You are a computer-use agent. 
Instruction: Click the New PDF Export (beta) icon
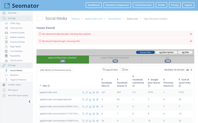tap(4, 96)
